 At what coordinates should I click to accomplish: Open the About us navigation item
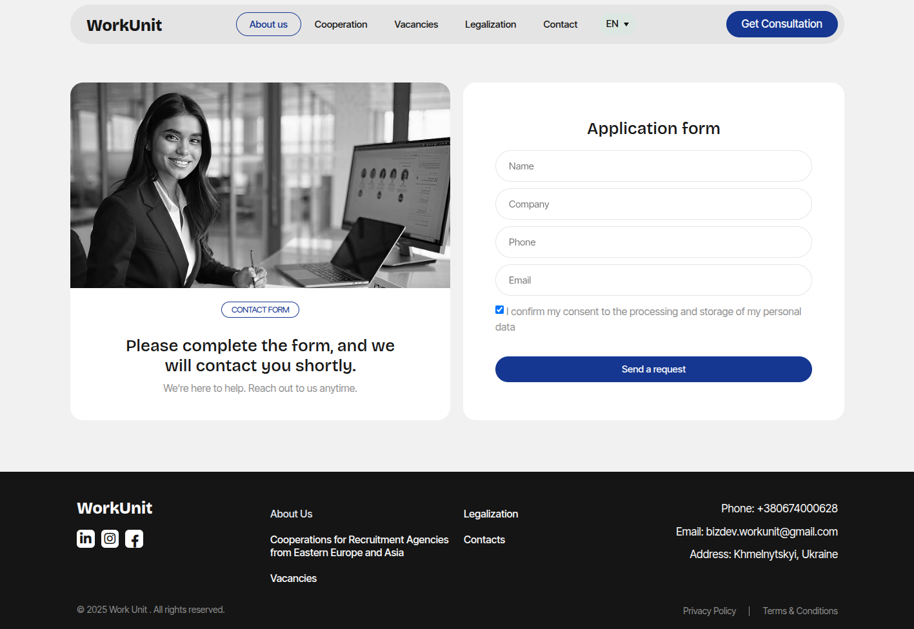[x=268, y=24]
